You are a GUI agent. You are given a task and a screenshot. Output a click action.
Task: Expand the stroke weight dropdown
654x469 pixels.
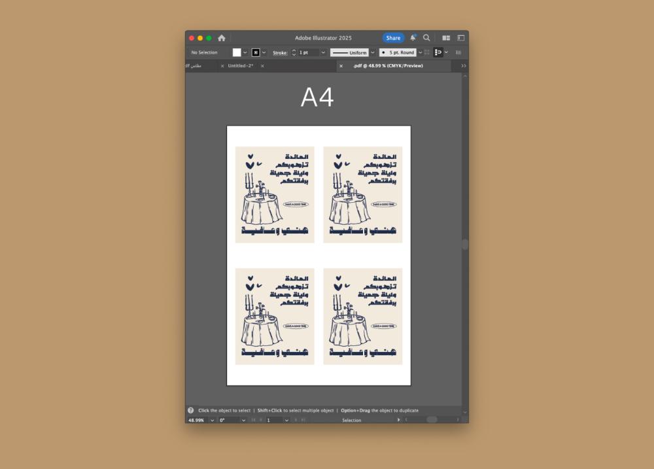323,52
